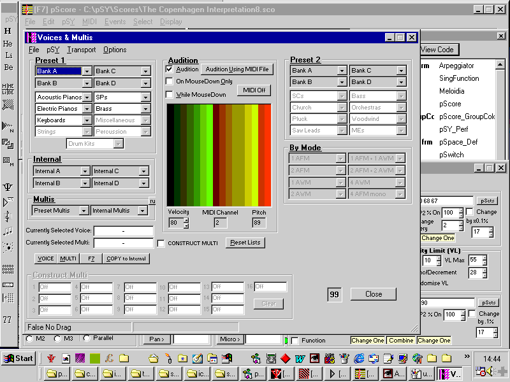Uncheck the Audition checkbox
The height and width of the screenshot is (382, 510).
click(x=170, y=69)
